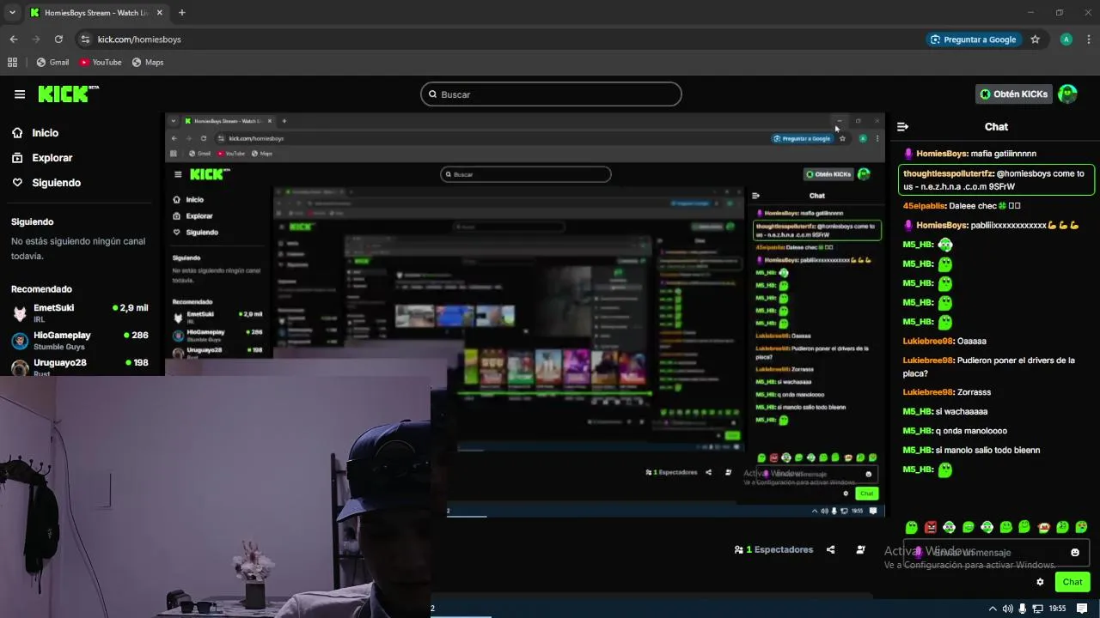
Task: Click Lukiebree98 on the Zorrasss message
Action: click(x=928, y=392)
